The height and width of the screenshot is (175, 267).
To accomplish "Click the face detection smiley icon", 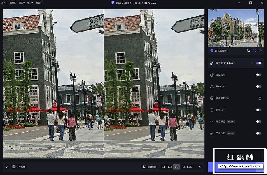I will (x=212, y=98).
